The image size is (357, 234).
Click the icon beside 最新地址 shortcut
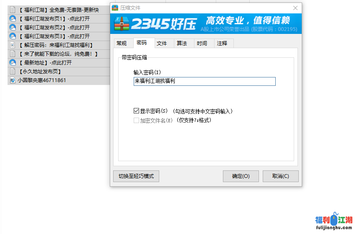[x=13, y=62]
